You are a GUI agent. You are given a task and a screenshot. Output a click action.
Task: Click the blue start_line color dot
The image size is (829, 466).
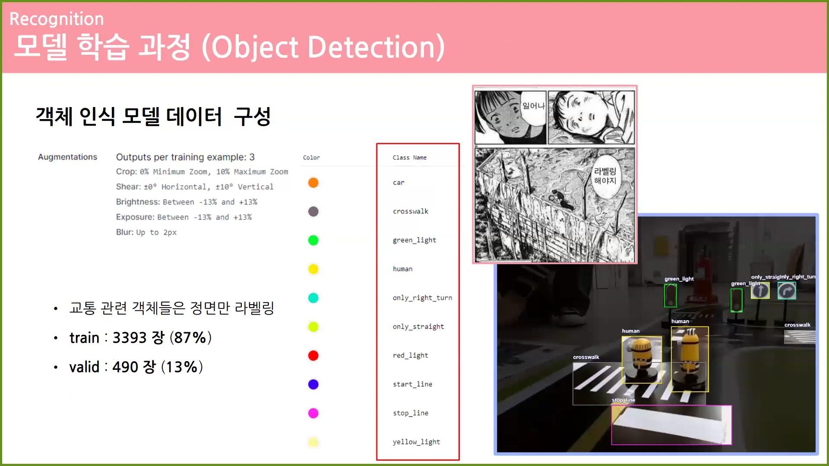pyautogui.click(x=313, y=384)
